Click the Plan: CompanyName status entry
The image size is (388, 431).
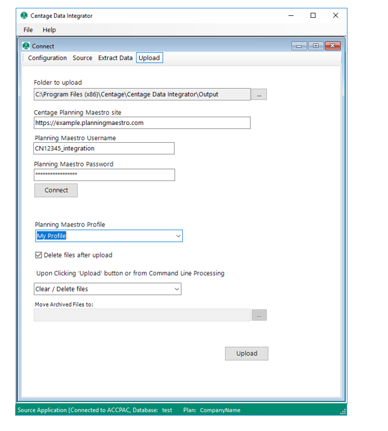point(212,410)
